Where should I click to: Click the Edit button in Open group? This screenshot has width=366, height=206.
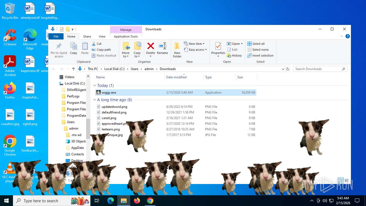pyautogui.click(x=232, y=50)
